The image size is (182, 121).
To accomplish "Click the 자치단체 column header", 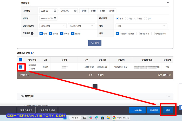I will tap(121, 60).
